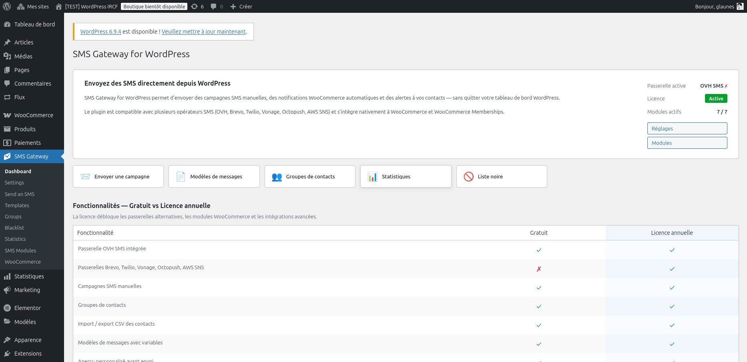Click the user avatar next to Bonjour, glaunes
The image size is (747, 362).
(x=740, y=6)
